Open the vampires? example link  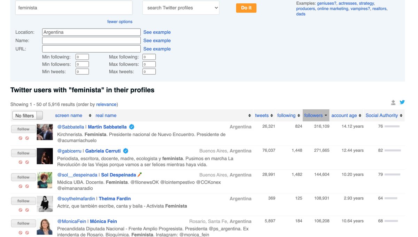pos(360,9)
